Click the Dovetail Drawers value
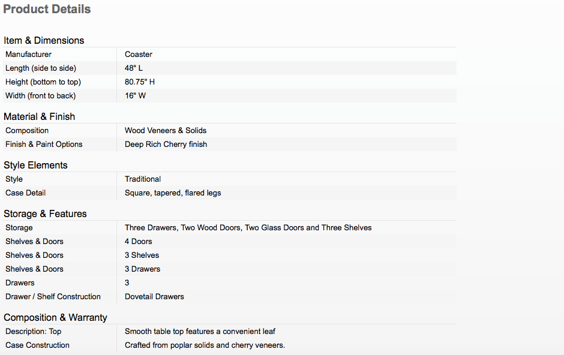The image size is (564, 355). click(x=154, y=296)
